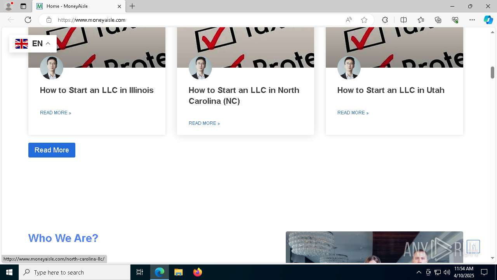Image resolution: width=497 pixels, height=280 pixels.
Task: Activate the Read aloud icon
Action: click(349, 20)
